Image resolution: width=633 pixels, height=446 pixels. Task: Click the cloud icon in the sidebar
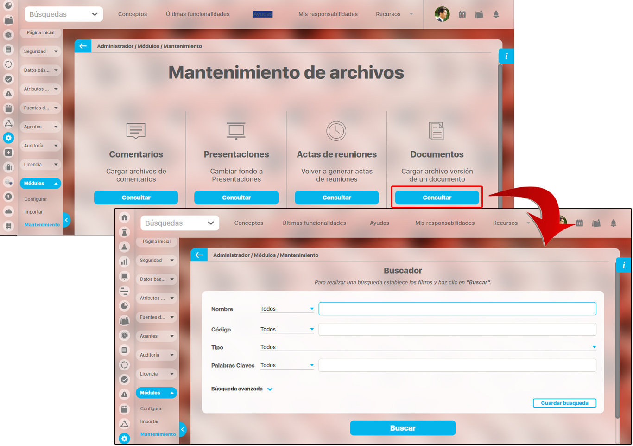8,211
